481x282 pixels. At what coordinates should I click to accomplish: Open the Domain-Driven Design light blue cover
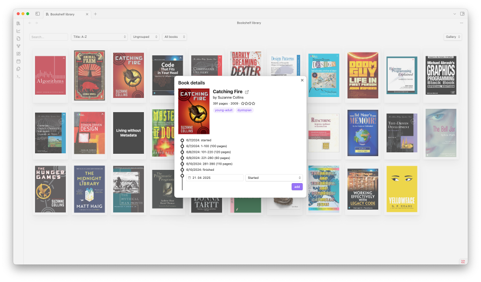pyautogui.click(x=324, y=75)
